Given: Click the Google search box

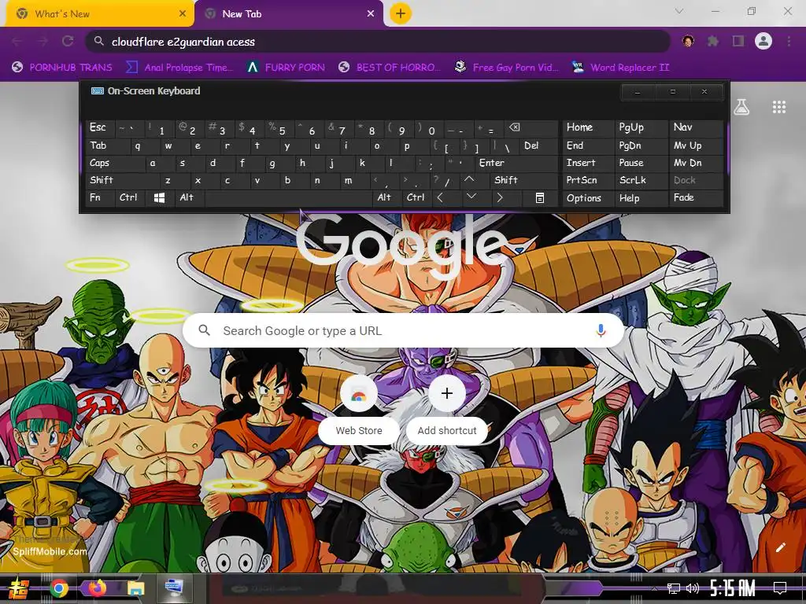Looking at the screenshot, I should (404, 330).
